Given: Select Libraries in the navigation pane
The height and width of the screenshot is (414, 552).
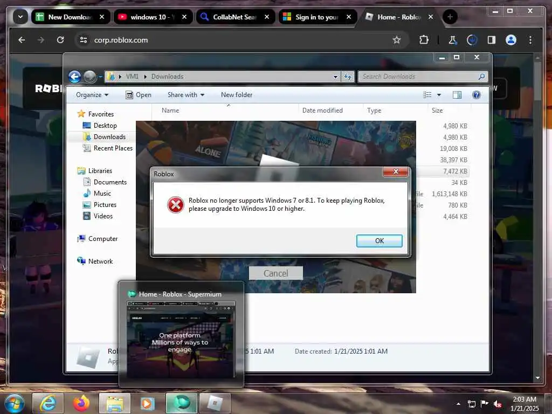Looking at the screenshot, I should 95,171.
